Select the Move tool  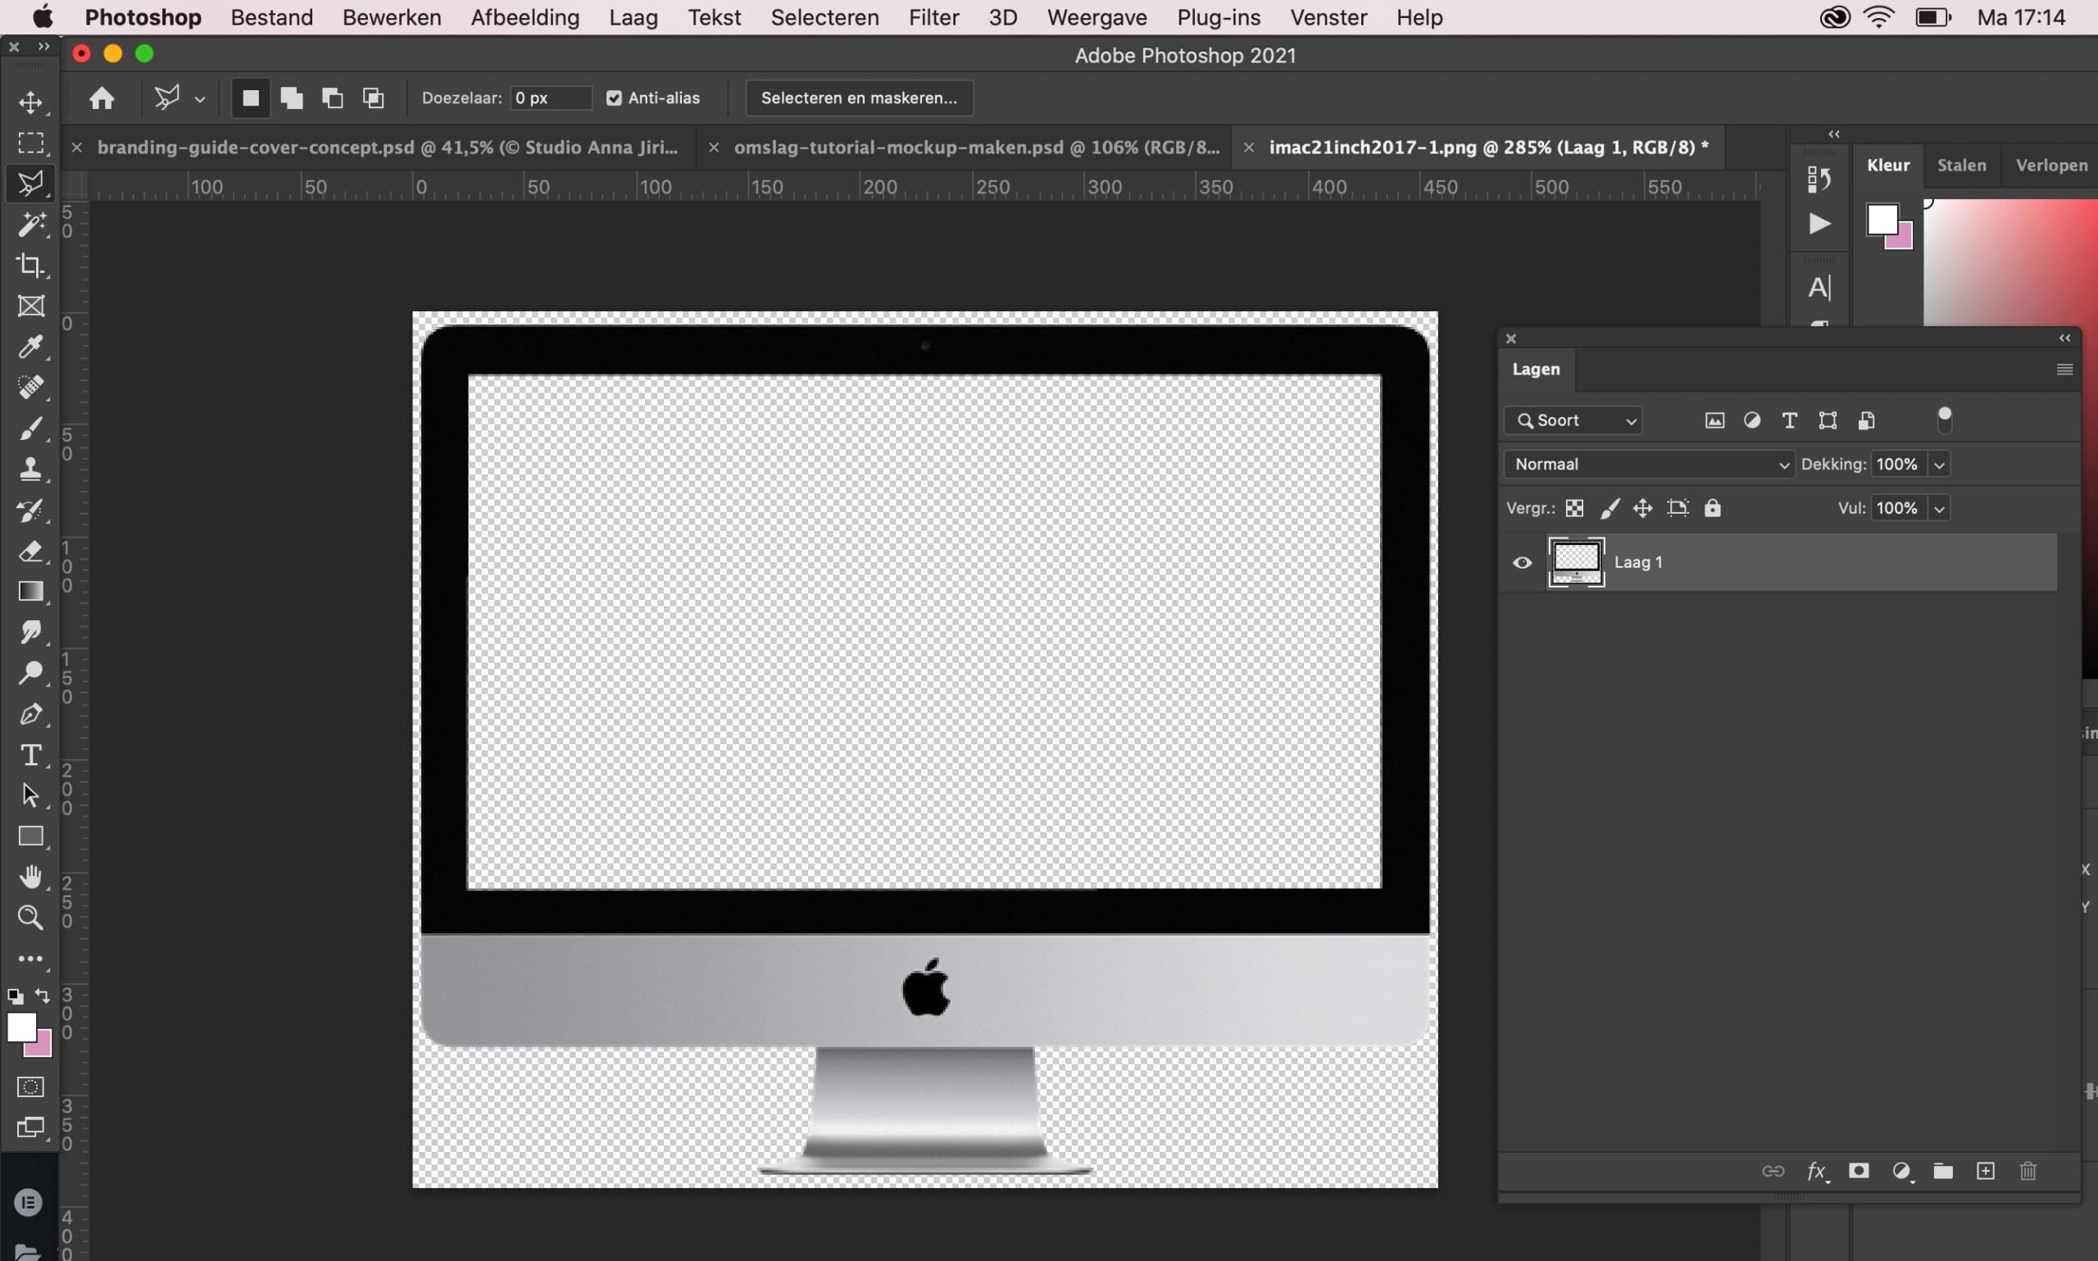(x=30, y=102)
